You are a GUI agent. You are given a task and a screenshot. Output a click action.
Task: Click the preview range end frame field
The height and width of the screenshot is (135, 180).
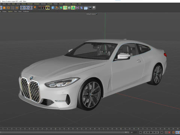(127, 132)
